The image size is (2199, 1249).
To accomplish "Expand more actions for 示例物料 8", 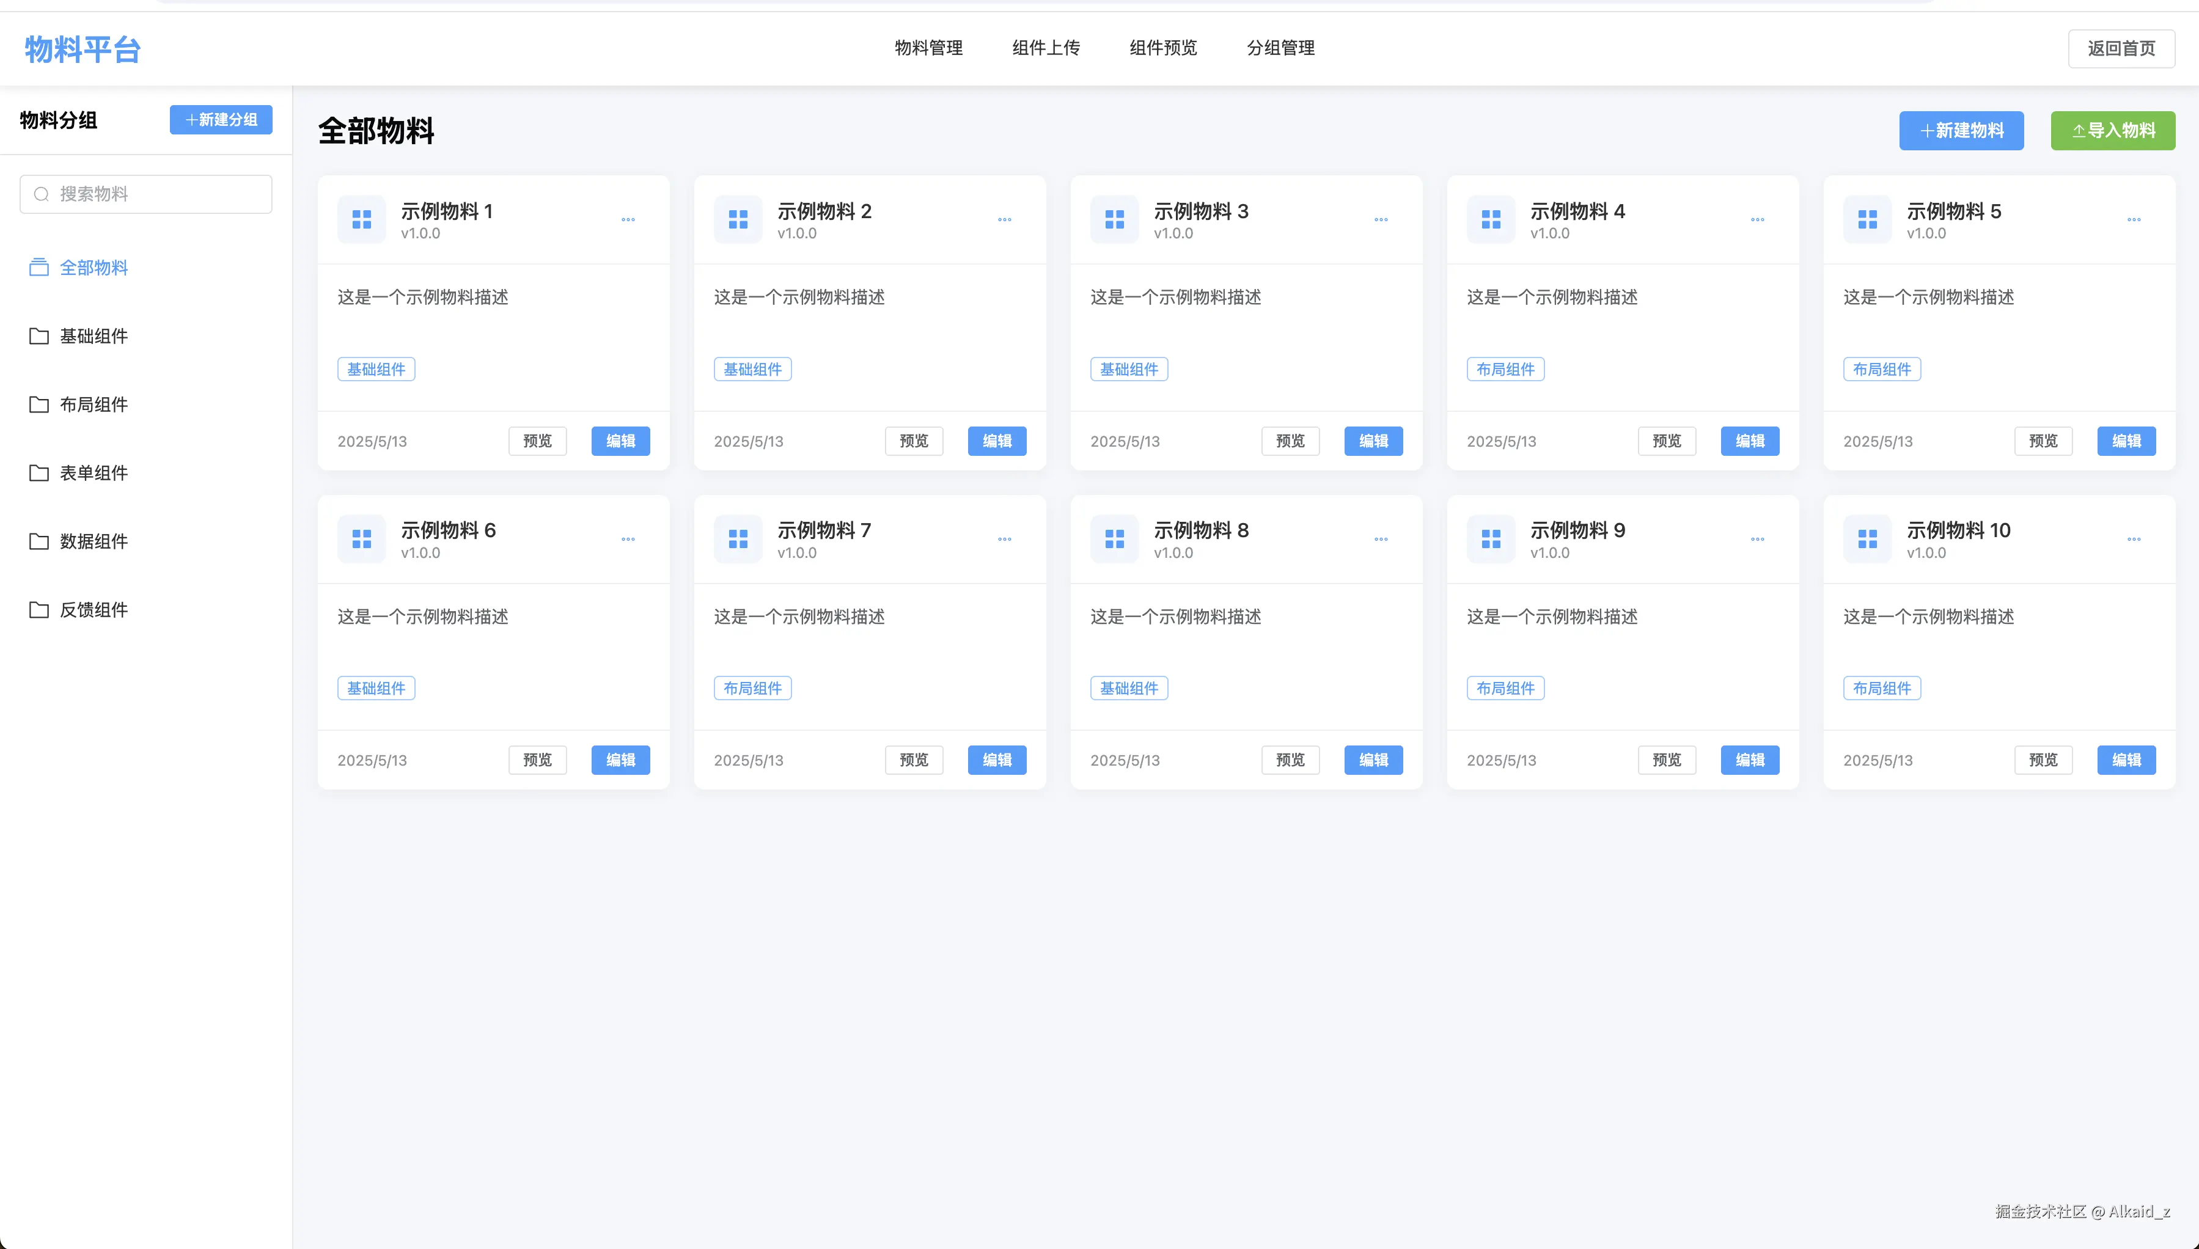I will (1381, 540).
